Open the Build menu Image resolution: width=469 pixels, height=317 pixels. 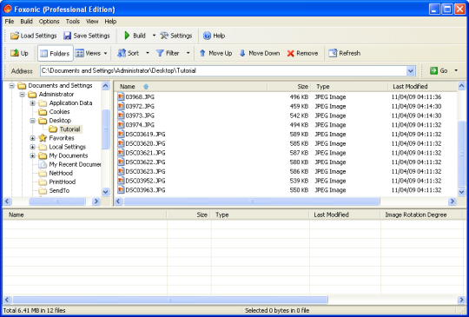point(26,22)
